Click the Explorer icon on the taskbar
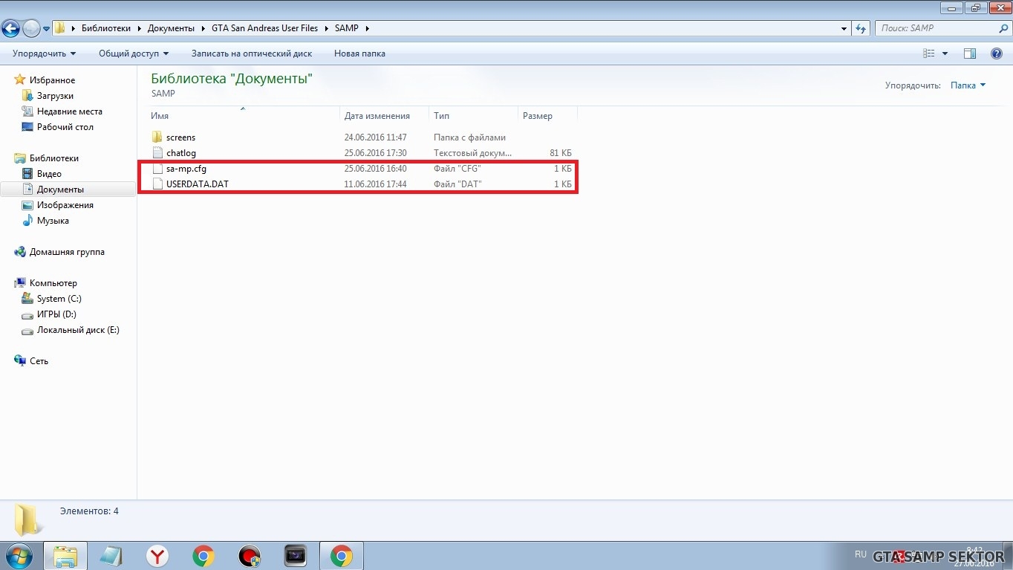This screenshot has height=570, width=1013. (x=65, y=556)
